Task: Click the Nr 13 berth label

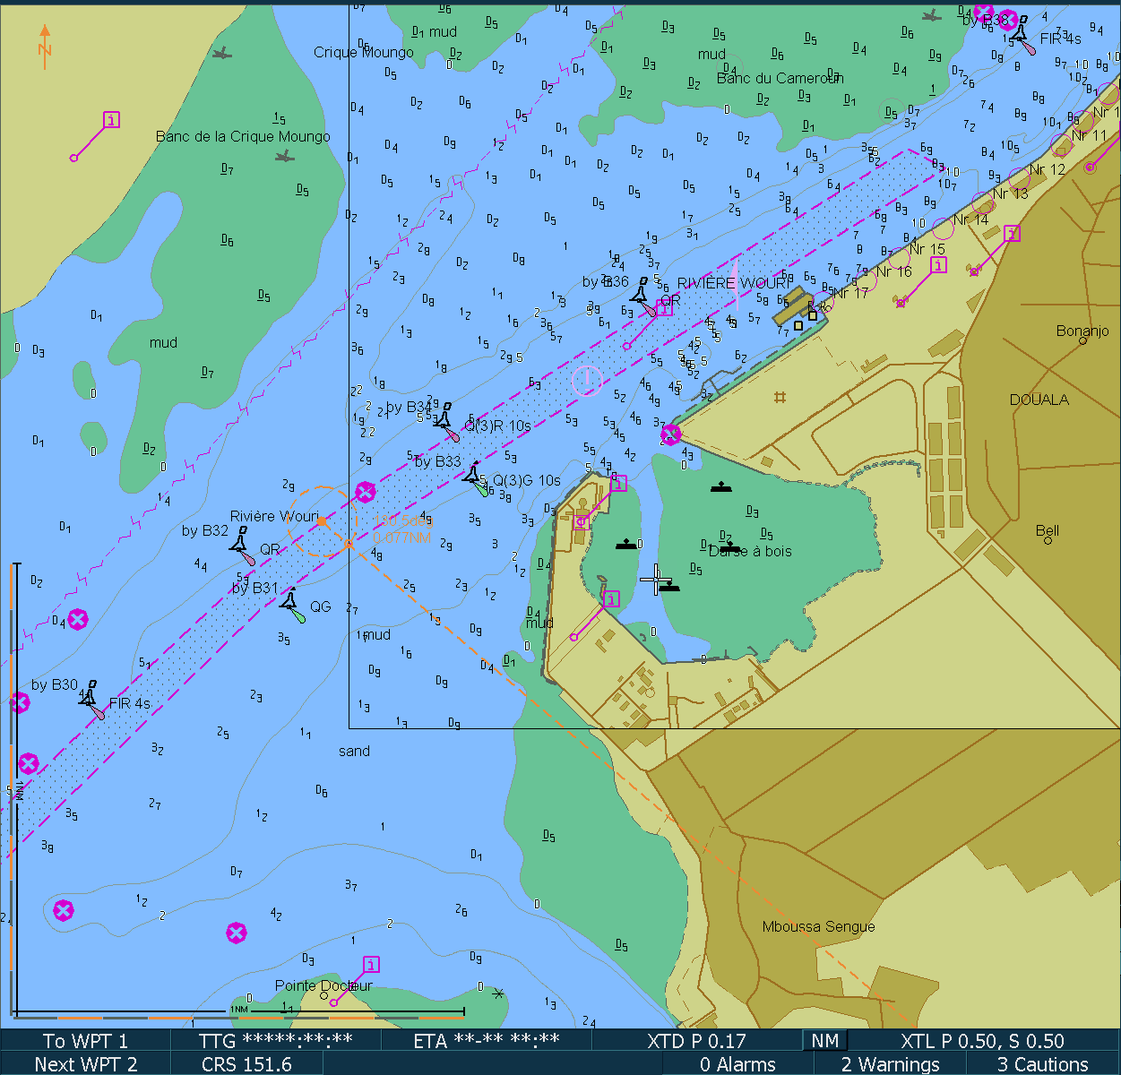Action: [x=1011, y=193]
